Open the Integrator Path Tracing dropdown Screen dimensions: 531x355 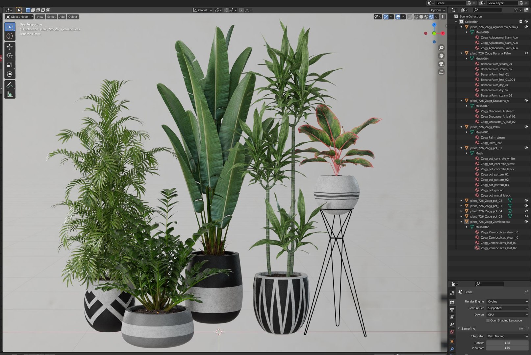tap(507, 336)
